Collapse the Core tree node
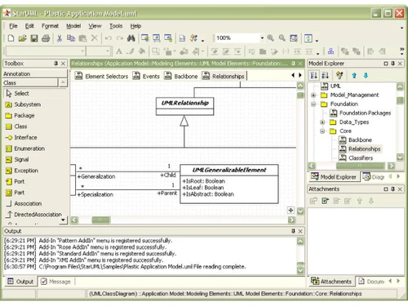The width and height of the screenshot is (408, 306). pyautogui.click(x=322, y=131)
